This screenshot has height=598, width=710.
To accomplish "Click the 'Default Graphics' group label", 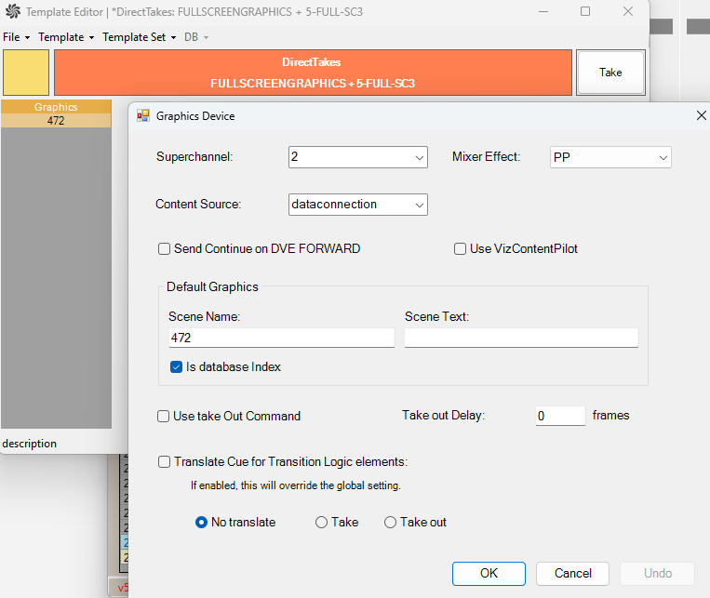I will pos(212,287).
